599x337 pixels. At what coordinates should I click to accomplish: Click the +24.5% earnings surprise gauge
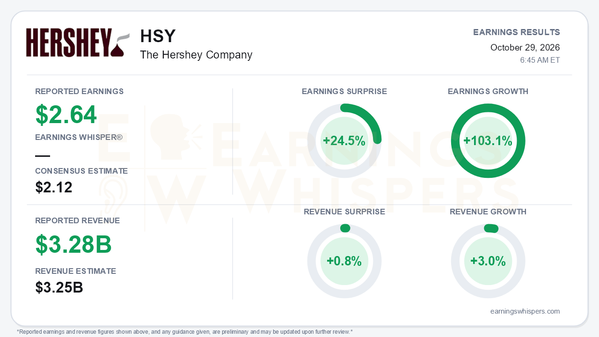tap(344, 141)
